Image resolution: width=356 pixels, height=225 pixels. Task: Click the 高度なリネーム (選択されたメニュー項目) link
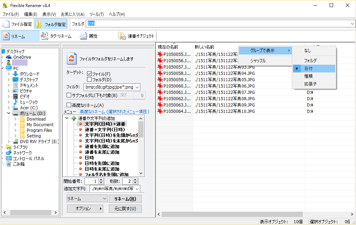coord(115,111)
